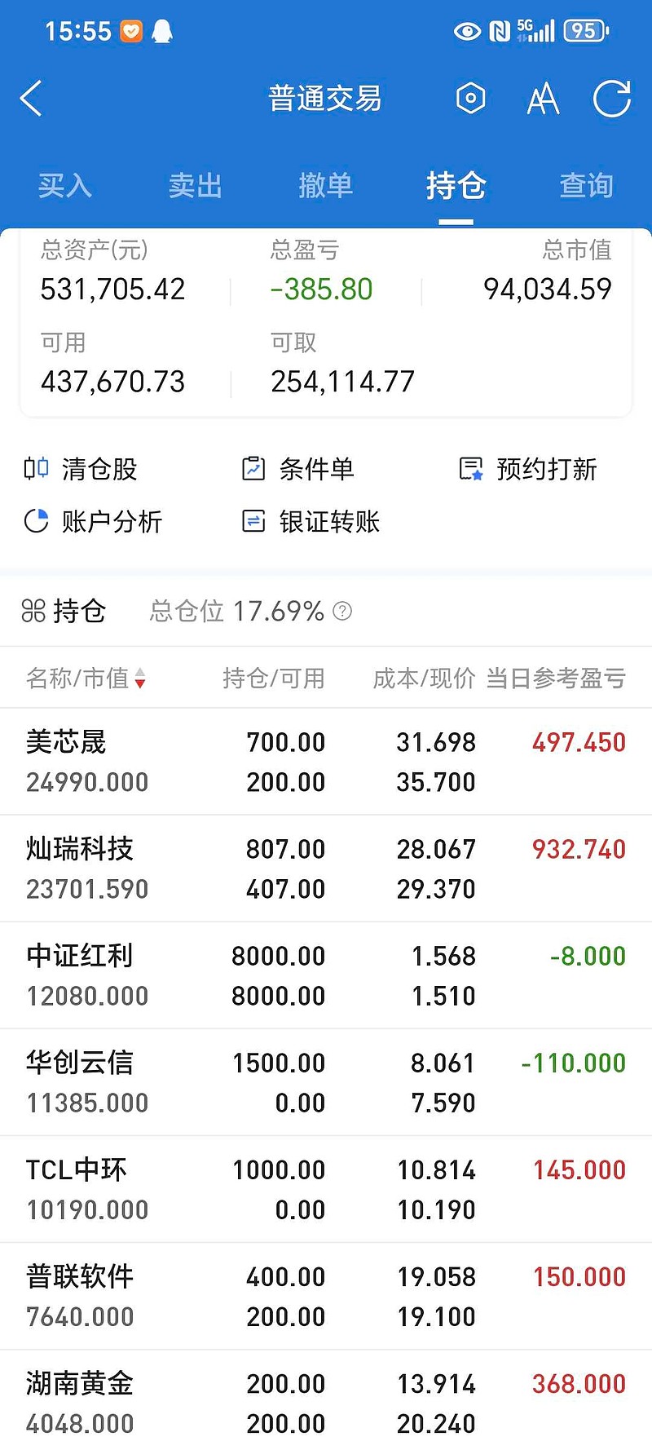The image size is (652, 1450).
Task: Tap the 条件单 icon
Action: point(253,468)
